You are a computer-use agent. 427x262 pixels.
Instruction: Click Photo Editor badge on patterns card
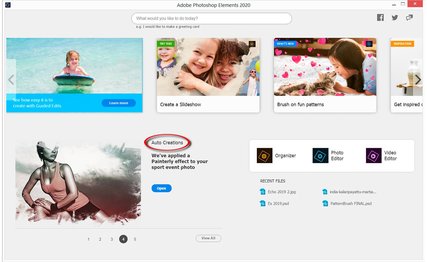coord(369,44)
